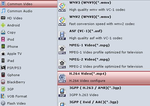150x106 pixels.
Task: Click 'High quality asf with VC-1 codec' description
Action: pyautogui.click(x=96, y=38)
